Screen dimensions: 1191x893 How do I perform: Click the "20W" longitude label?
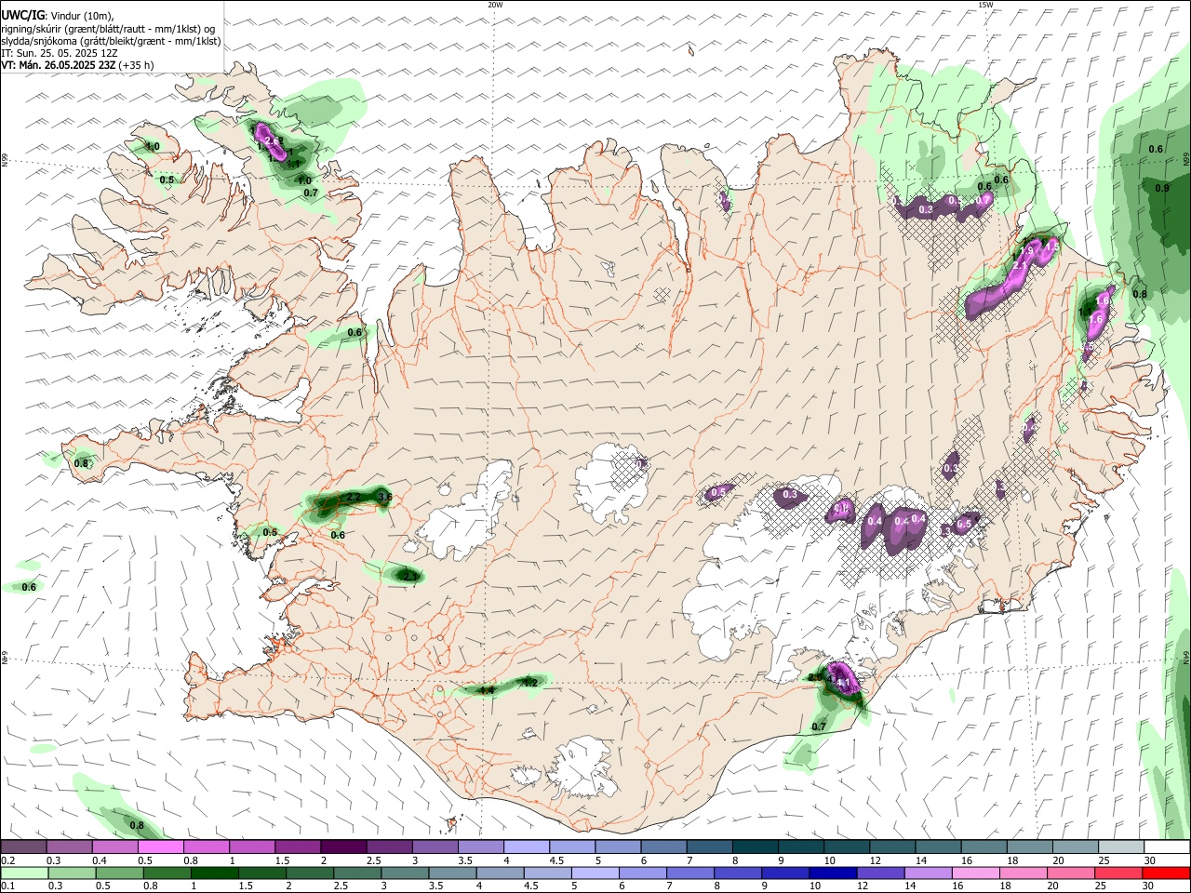click(x=496, y=5)
